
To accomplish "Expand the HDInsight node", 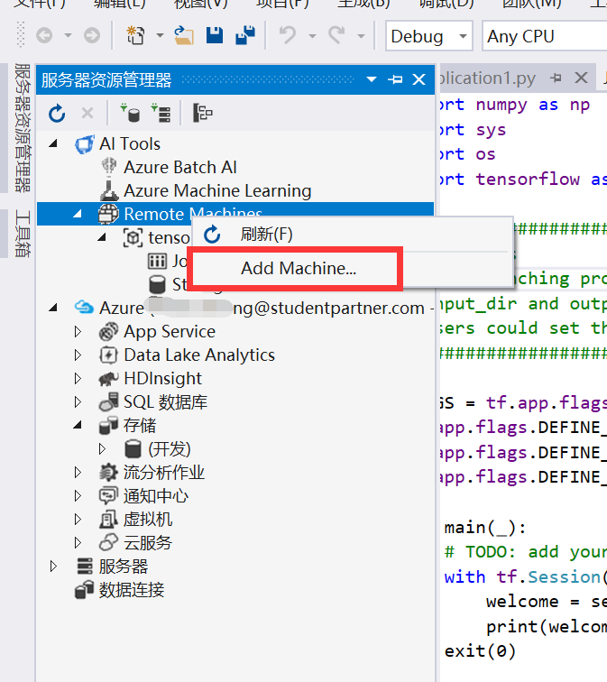I will (78, 378).
